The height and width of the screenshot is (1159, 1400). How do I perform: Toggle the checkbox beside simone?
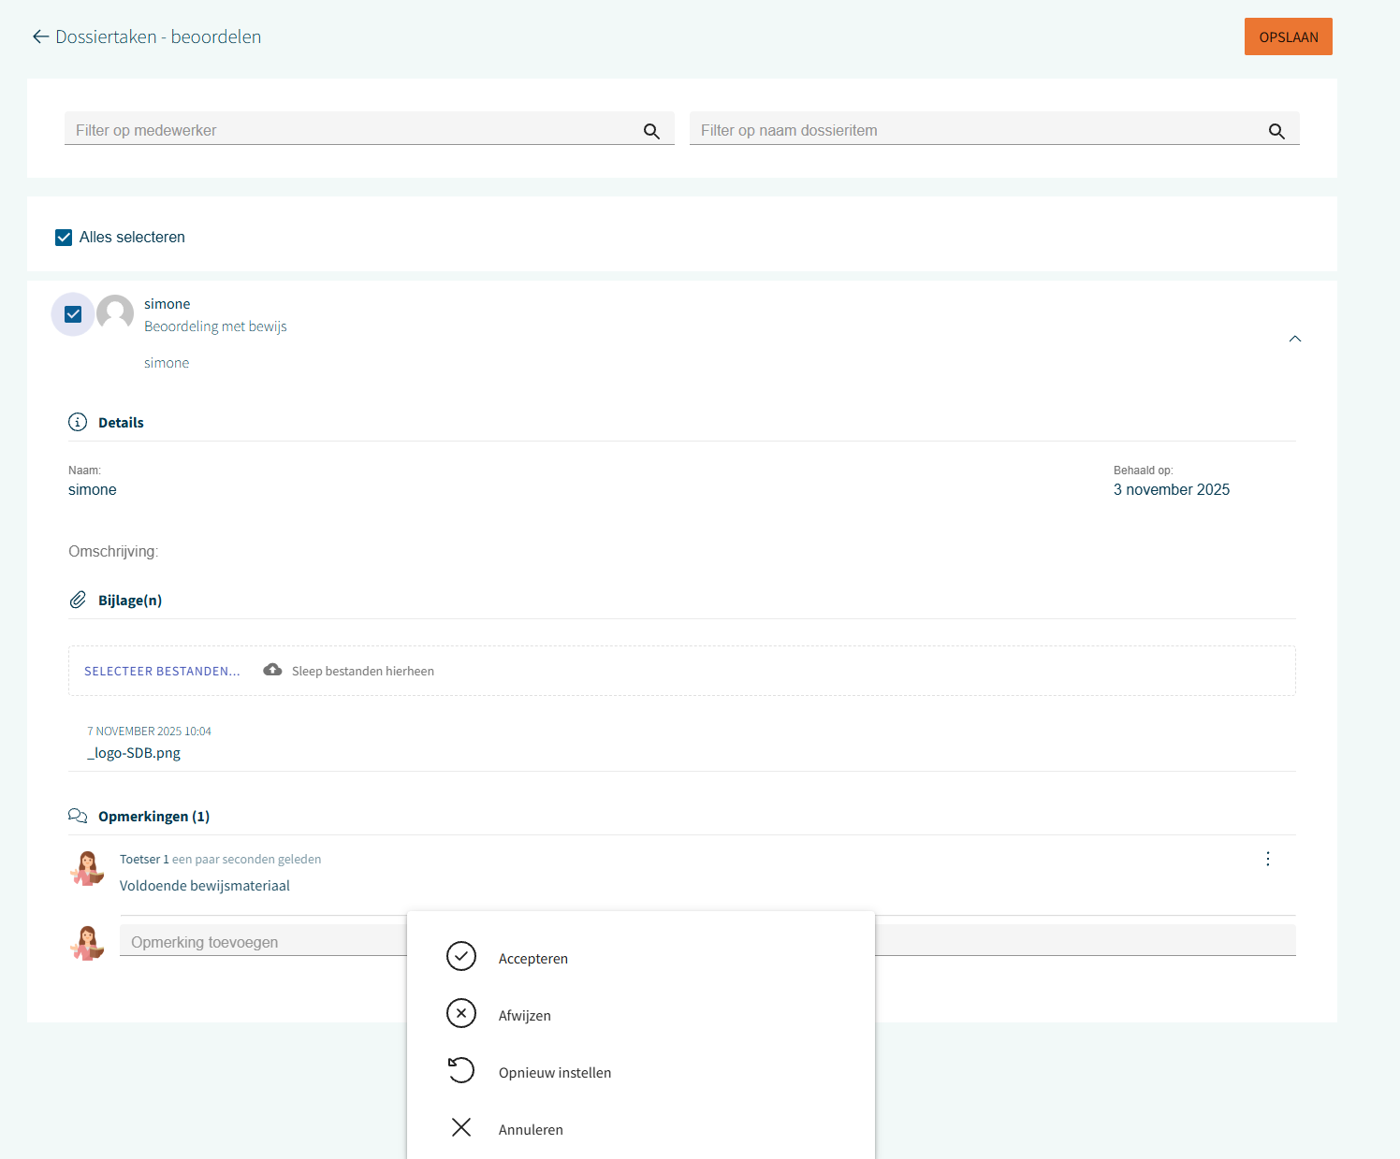coord(73,314)
